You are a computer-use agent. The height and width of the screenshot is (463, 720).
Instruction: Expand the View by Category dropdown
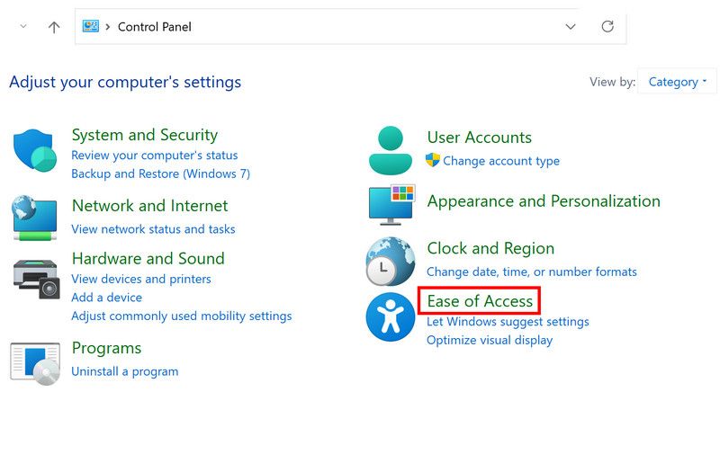677,82
